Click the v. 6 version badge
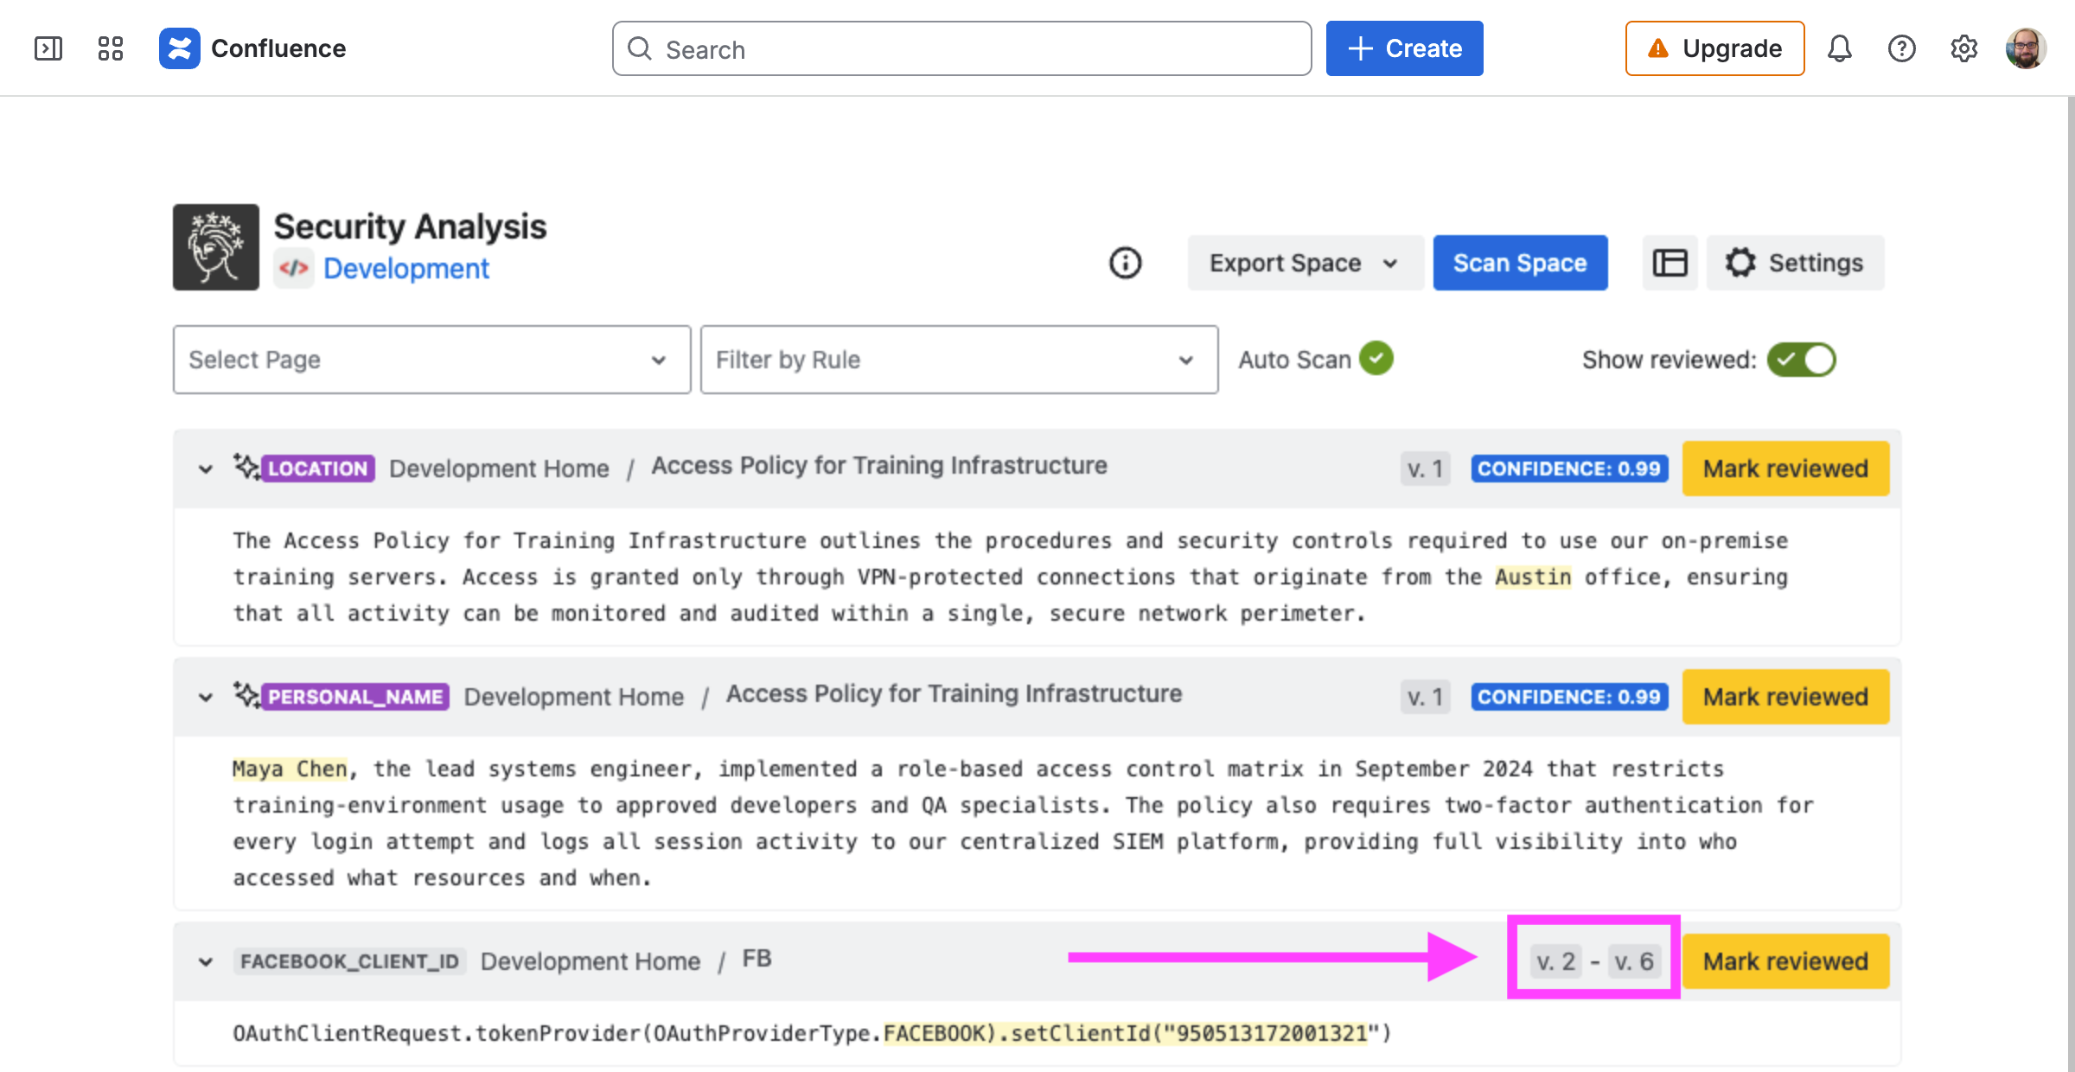 click(1634, 961)
